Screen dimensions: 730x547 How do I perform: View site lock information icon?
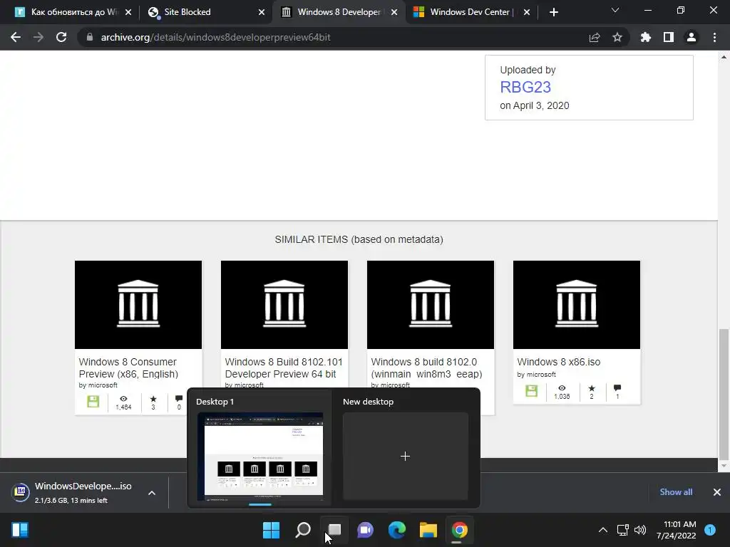[x=89, y=37]
